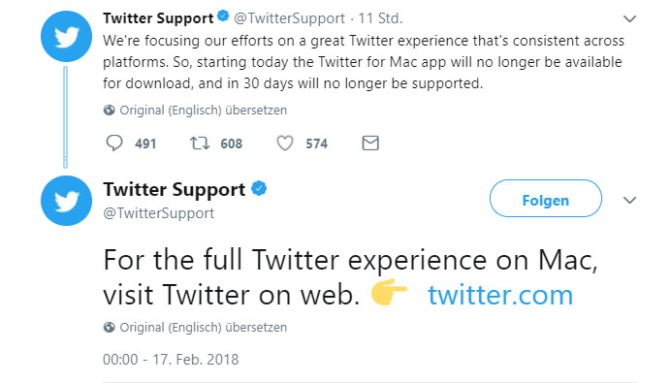The image size is (670, 383).
Task: Send tweet via direct message envelope icon
Action: pos(370,144)
